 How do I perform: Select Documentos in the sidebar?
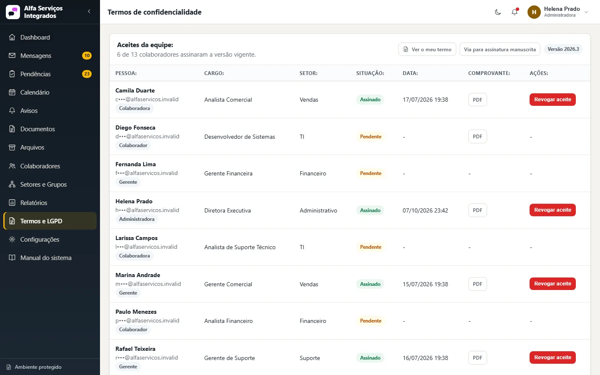(50, 129)
